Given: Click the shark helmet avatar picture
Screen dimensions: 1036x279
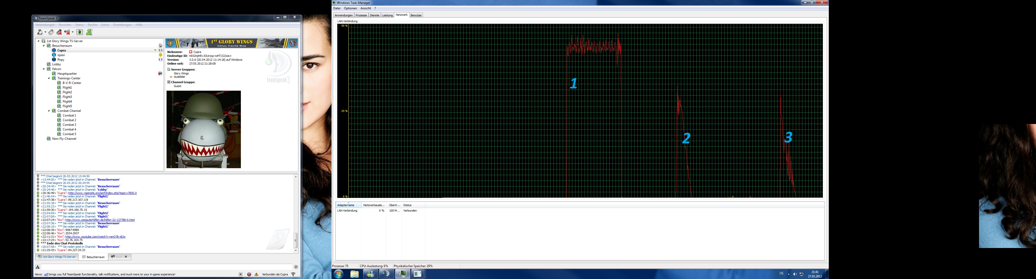Looking at the screenshot, I should point(204,129).
